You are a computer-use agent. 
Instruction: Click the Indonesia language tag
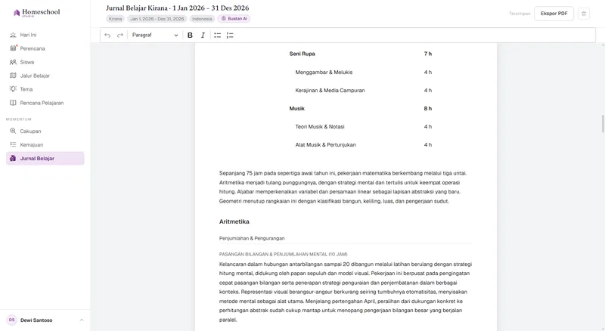click(x=202, y=19)
